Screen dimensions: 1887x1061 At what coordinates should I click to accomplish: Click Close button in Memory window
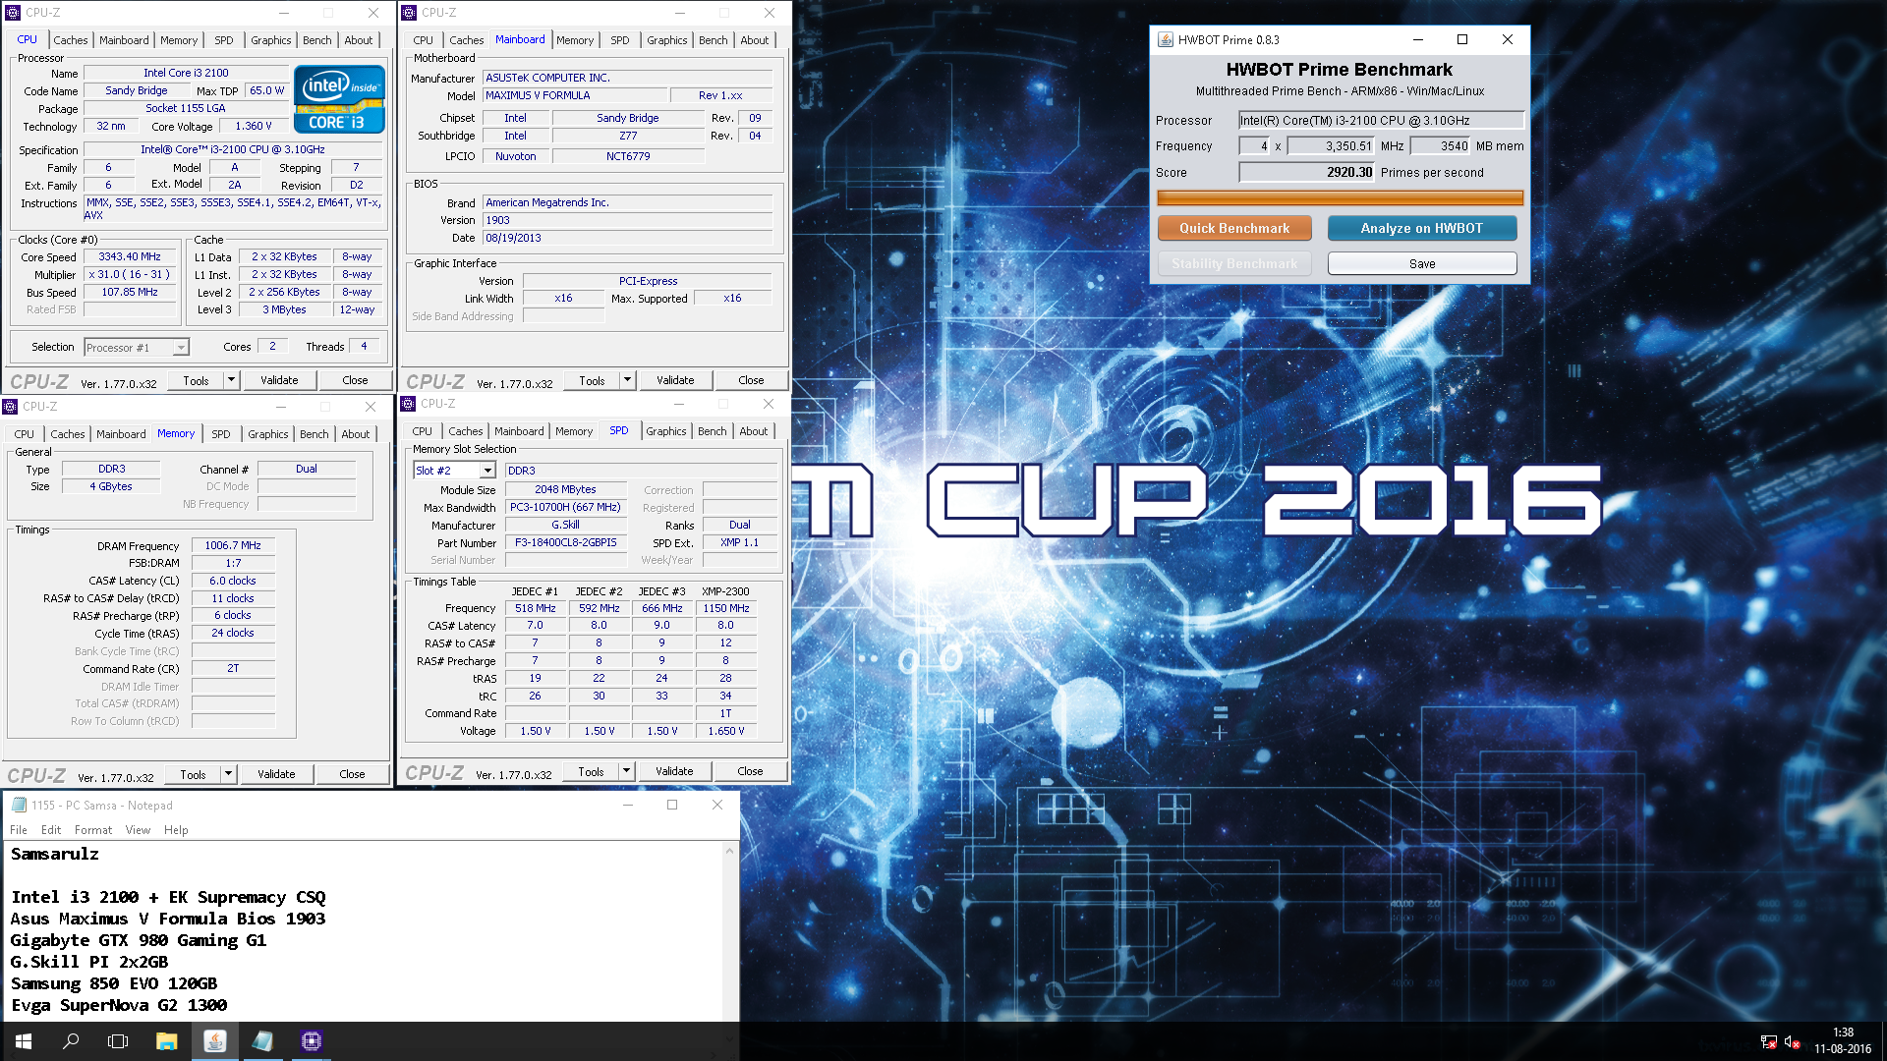353,774
